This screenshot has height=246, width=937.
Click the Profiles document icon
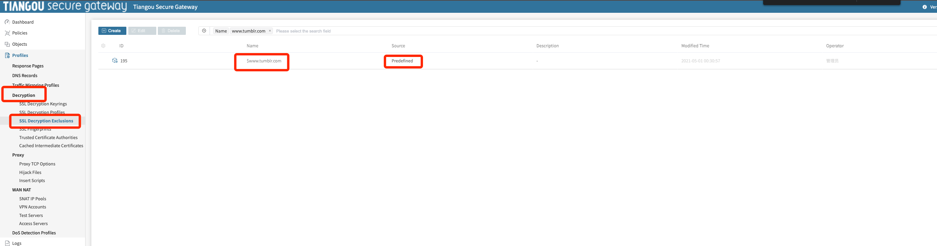coord(7,55)
